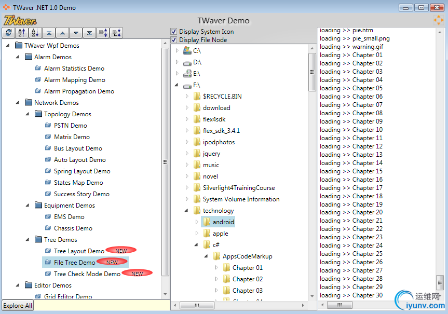Image resolution: width=448 pixels, height=314 pixels.
Task: Click the download folder icon
Action: tap(197, 108)
